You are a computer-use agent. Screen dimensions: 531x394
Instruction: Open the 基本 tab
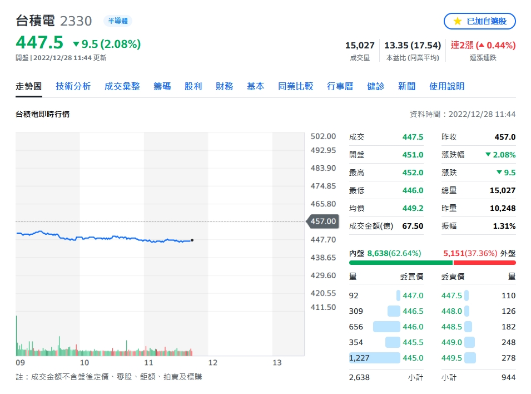pyautogui.click(x=255, y=86)
